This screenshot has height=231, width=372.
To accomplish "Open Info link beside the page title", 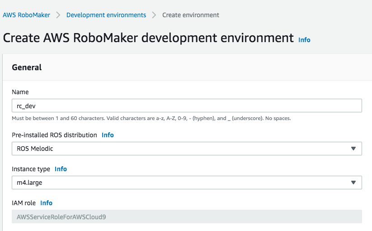I will click(304, 40).
